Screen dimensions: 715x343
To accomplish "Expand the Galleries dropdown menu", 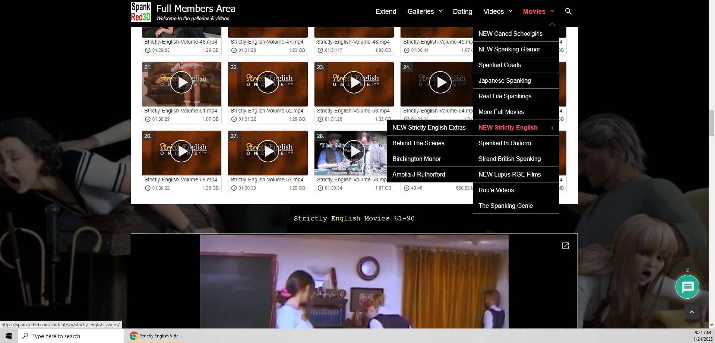I will coord(425,12).
